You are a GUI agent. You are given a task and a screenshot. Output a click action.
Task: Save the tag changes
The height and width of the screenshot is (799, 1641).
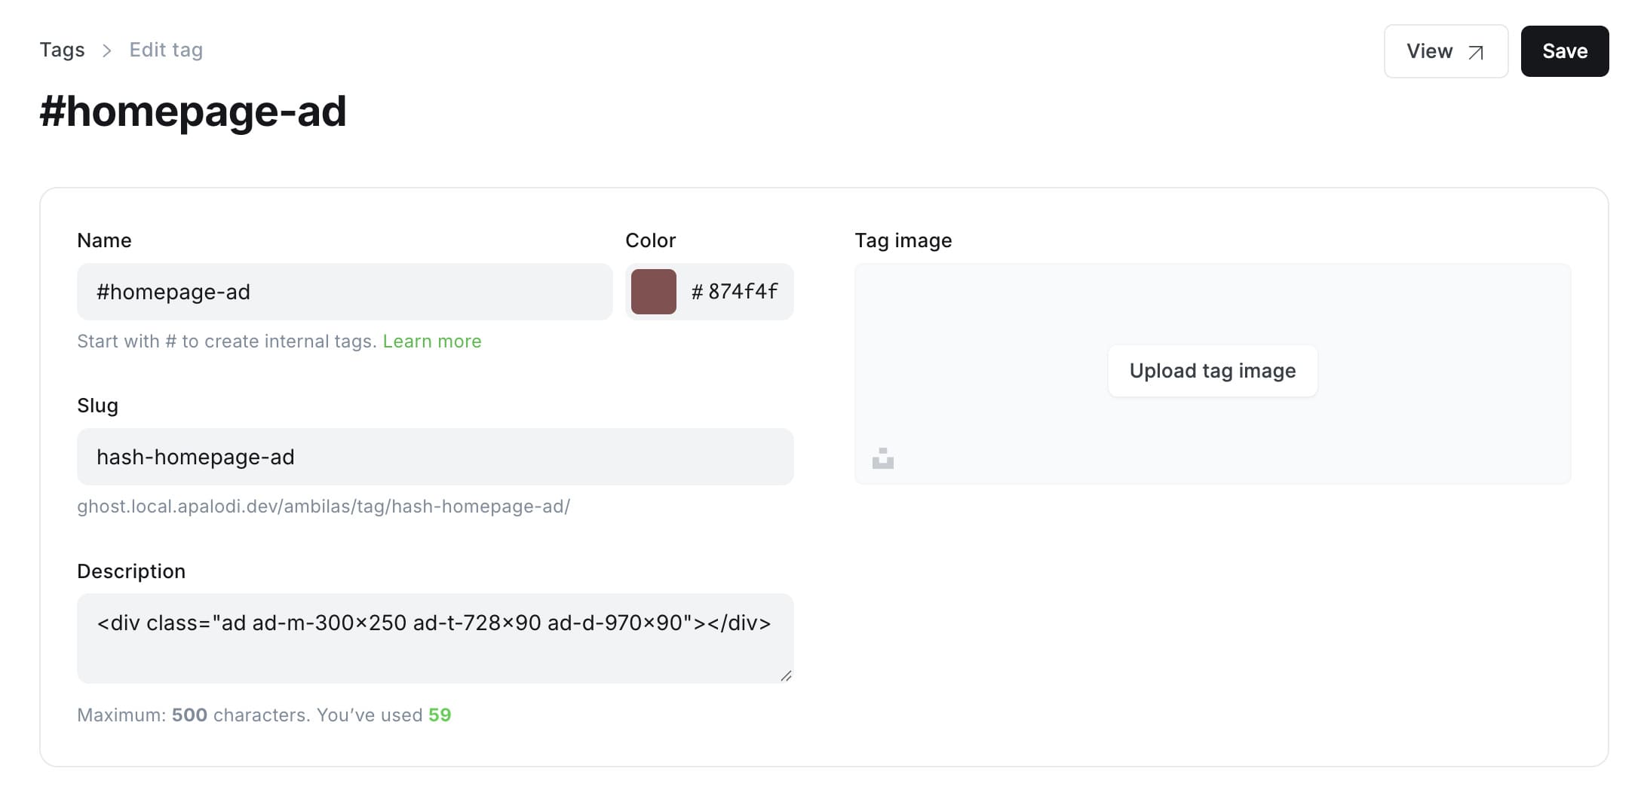tap(1564, 51)
